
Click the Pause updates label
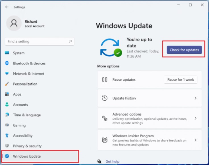pyautogui.click(x=124, y=80)
